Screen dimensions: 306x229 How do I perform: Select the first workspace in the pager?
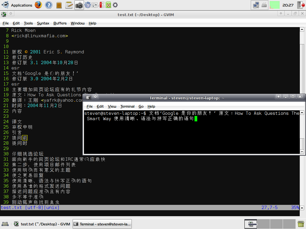pyautogui.click(x=251, y=224)
